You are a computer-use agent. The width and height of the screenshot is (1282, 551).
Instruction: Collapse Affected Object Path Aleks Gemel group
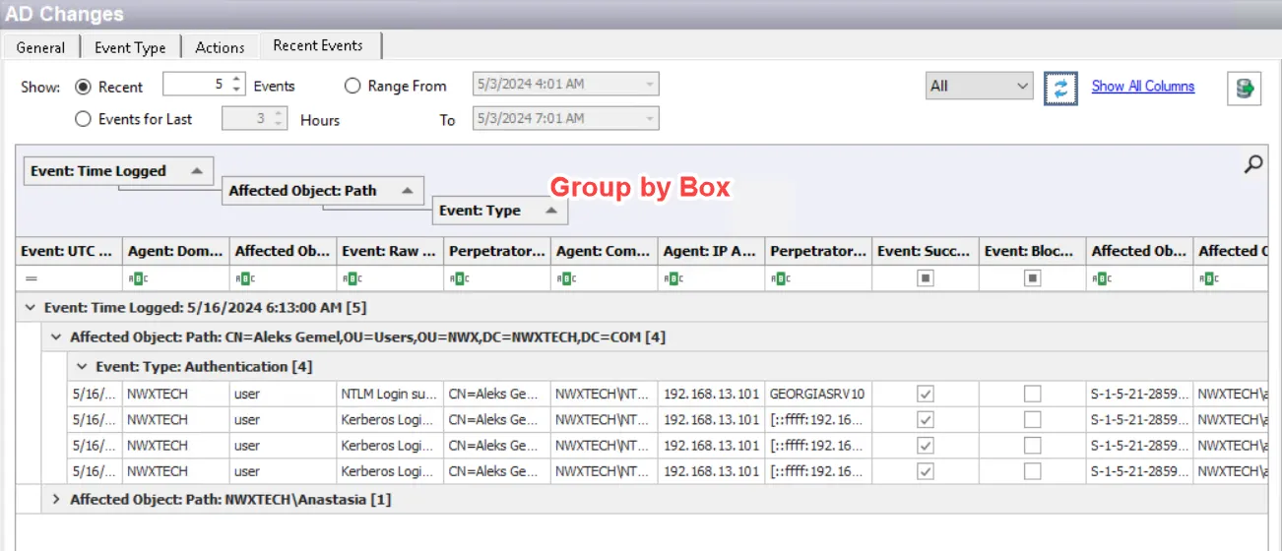point(56,337)
